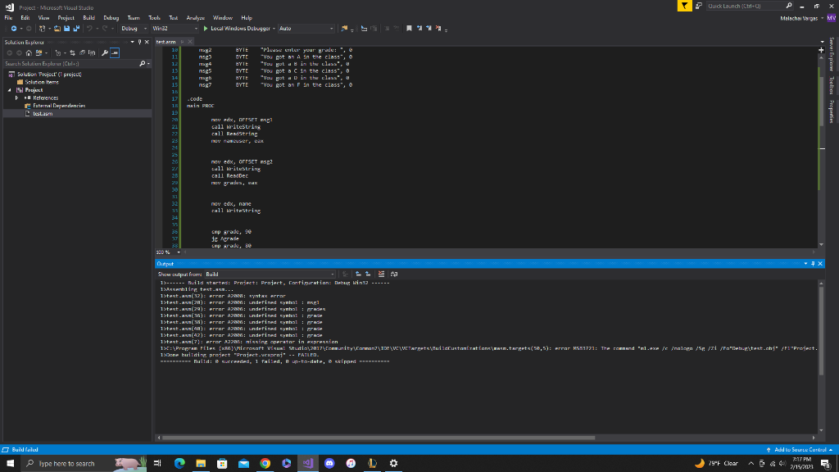
Task: Click the Visual Studio icon in the taskbar
Action: 307,463
